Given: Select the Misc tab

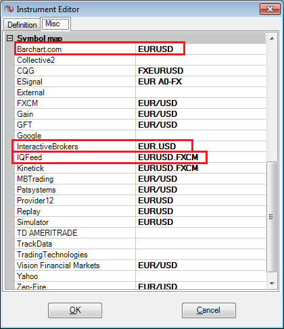Looking at the screenshot, I should (55, 24).
